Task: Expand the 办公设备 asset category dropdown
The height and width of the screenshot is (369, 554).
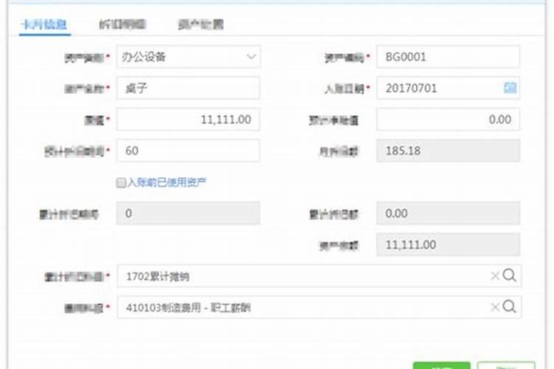Action: point(251,57)
